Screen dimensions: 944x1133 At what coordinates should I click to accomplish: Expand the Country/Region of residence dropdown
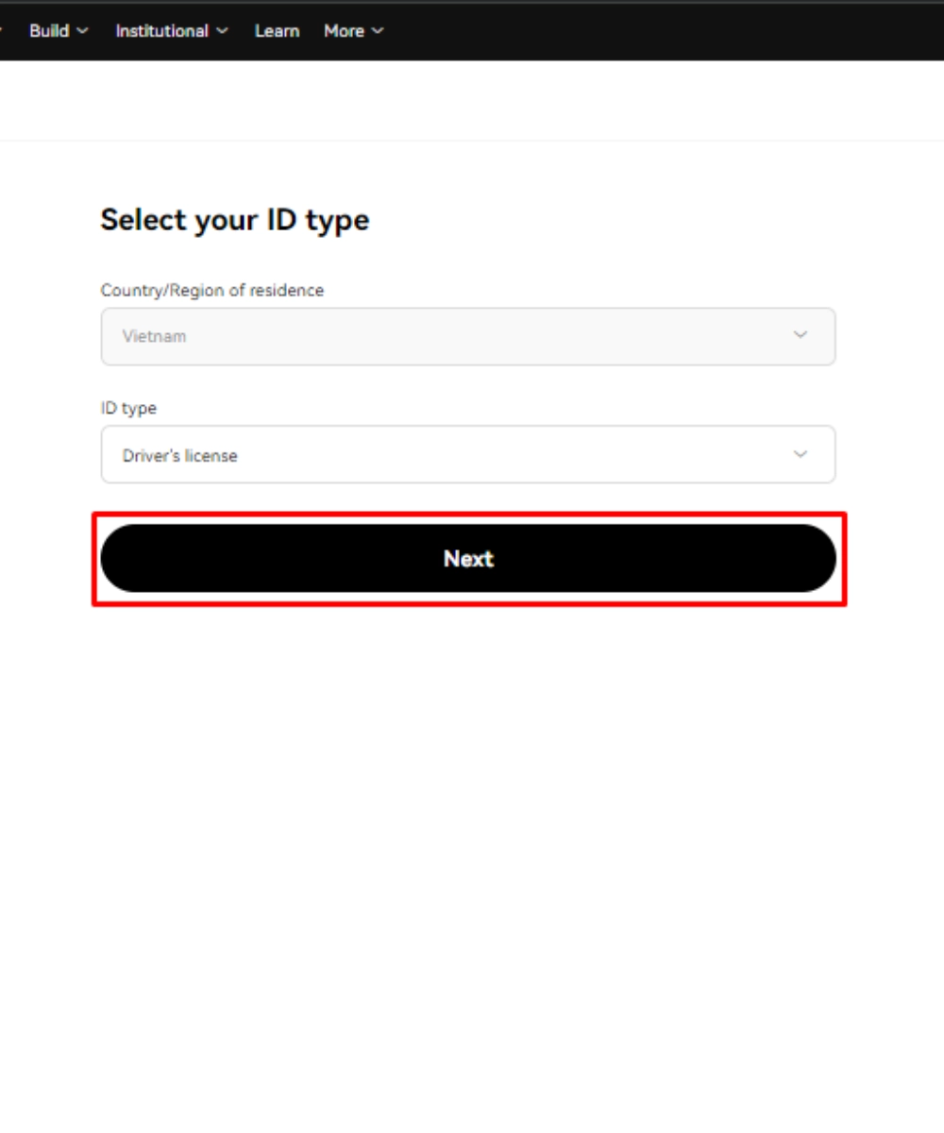point(468,336)
